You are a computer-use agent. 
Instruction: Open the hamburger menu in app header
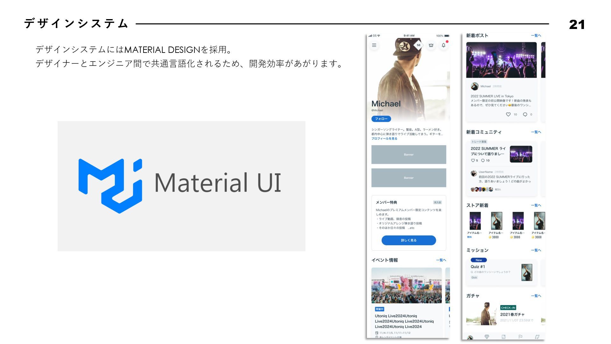[x=374, y=45]
